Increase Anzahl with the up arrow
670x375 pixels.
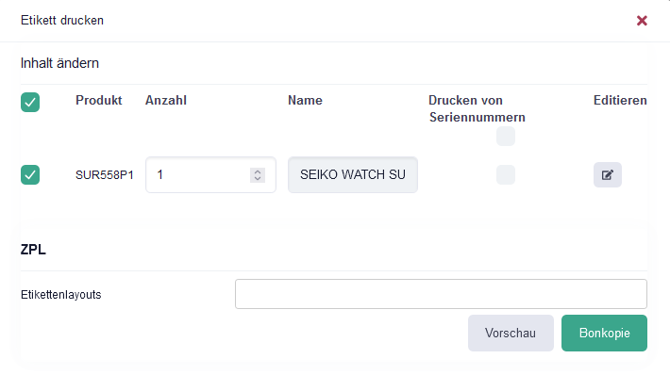pyautogui.click(x=258, y=171)
